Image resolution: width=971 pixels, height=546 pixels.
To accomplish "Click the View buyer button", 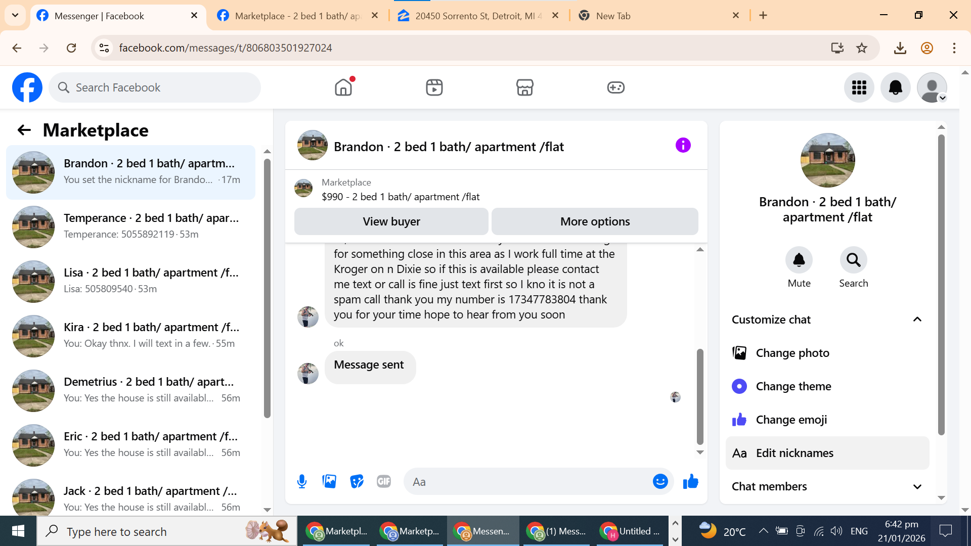I will pos(391,221).
